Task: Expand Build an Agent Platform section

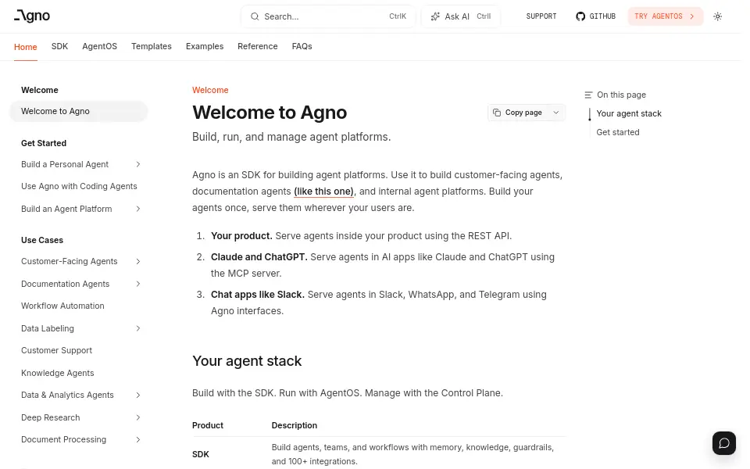Action: [x=137, y=209]
